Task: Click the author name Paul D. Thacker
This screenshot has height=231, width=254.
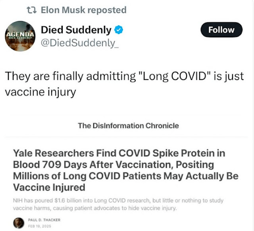Action: click(44, 220)
